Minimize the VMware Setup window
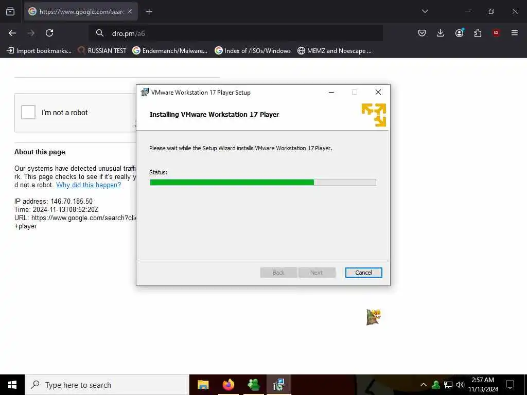Screen dimensions: 527x395 331,93
